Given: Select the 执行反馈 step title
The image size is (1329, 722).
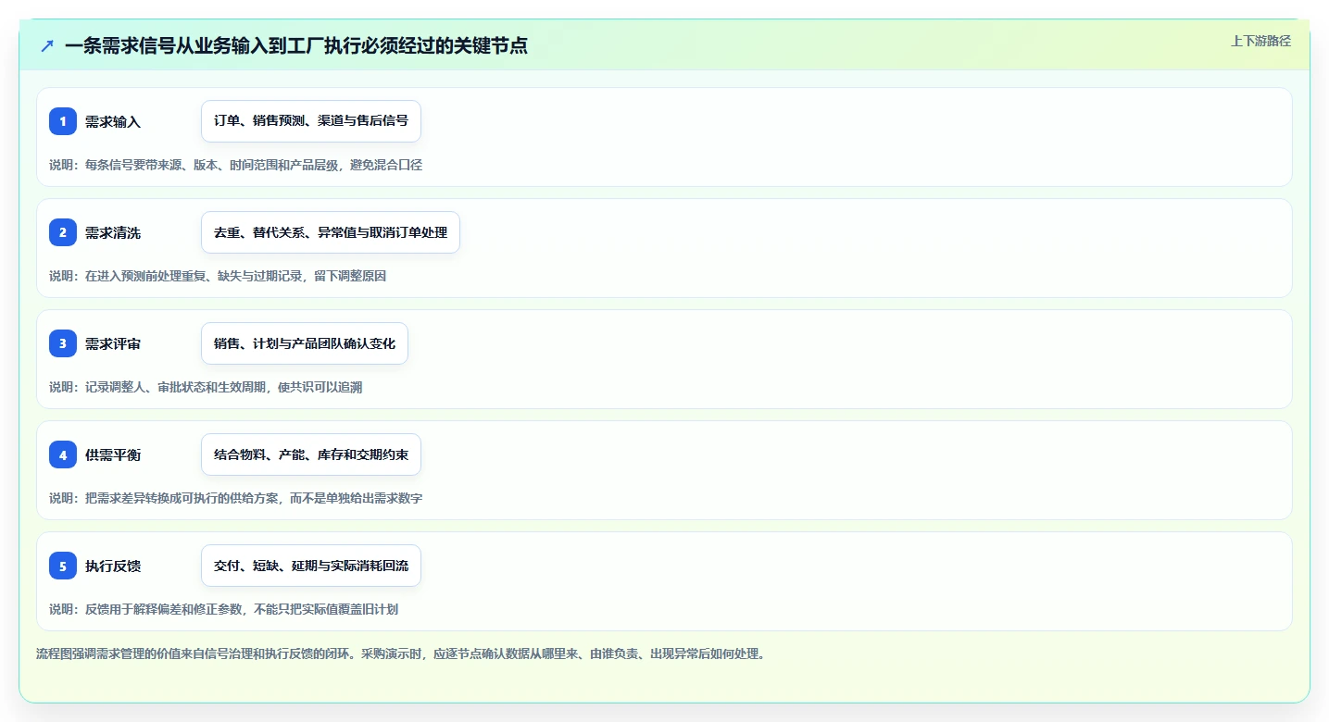Looking at the screenshot, I should pyautogui.click(x=113, y=566).
